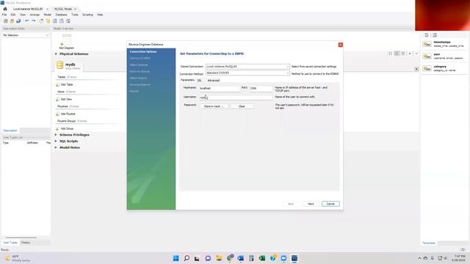Image resolution: width=470 pixels, height=264 pixels.
Task: Open the Stored Connection dropdown
Action: (x=247, y=67)
